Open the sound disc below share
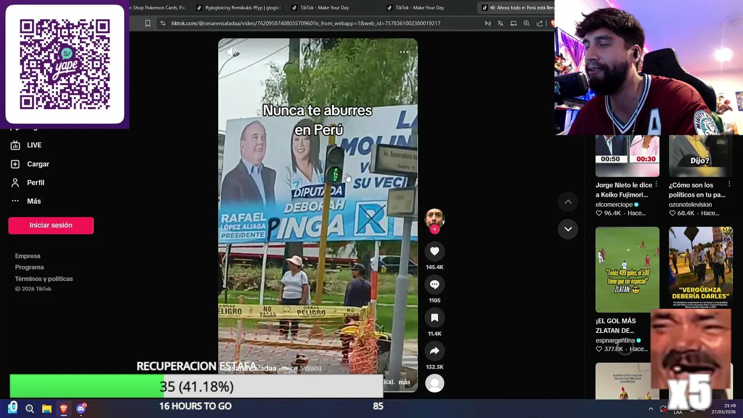The image size is (743, 418). coord(435,383)
